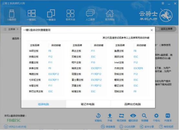Select the 组装电脑 tab
The width and height of the screenshot is (179, 130).
click(44, 104)
